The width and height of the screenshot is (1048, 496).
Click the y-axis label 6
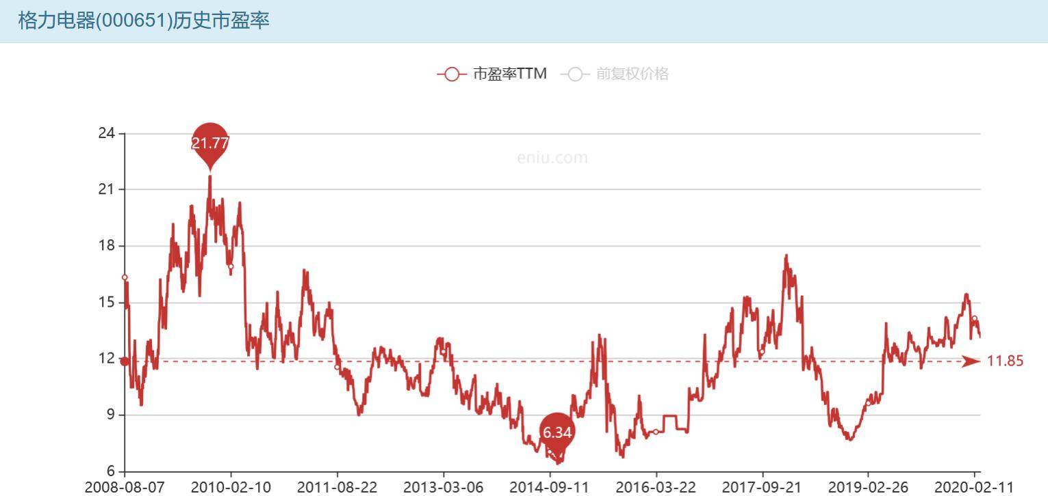110,471
